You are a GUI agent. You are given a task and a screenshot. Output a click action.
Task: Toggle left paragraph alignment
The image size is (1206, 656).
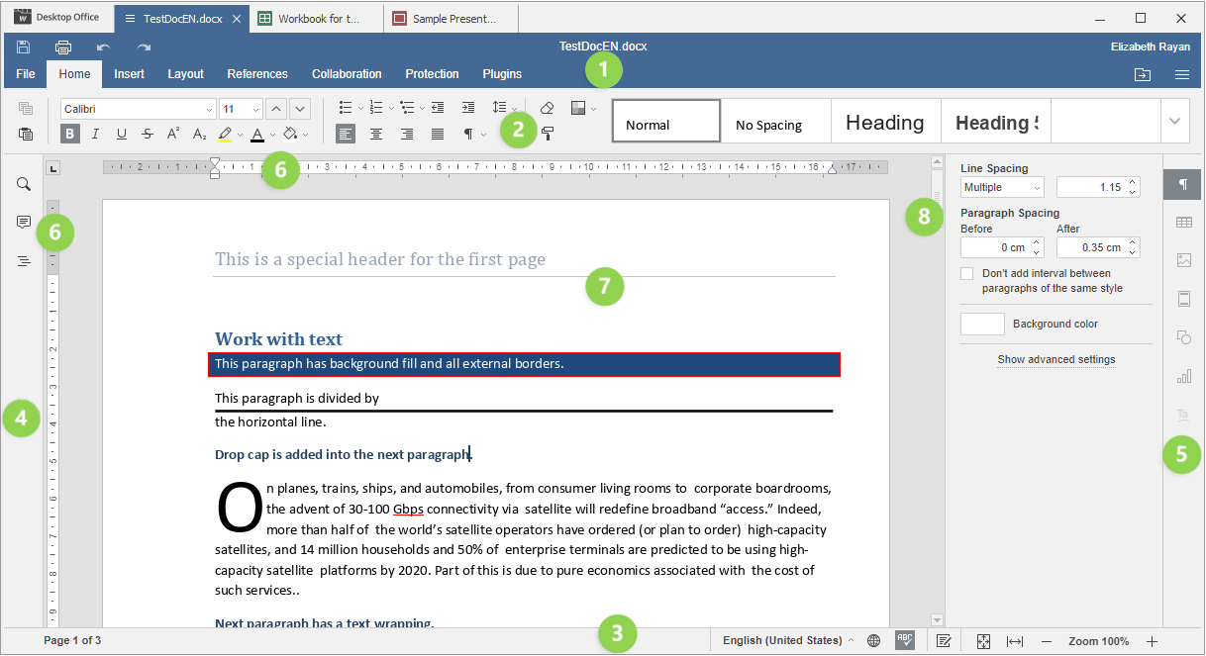point(346,134)
